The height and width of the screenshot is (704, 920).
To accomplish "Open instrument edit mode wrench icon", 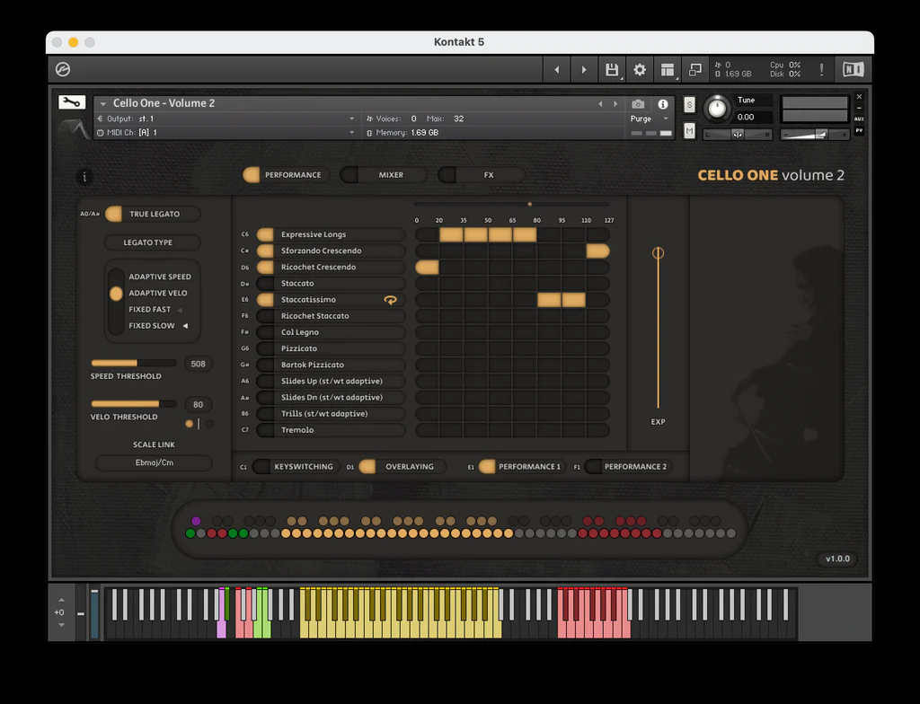I will point(72,102).
